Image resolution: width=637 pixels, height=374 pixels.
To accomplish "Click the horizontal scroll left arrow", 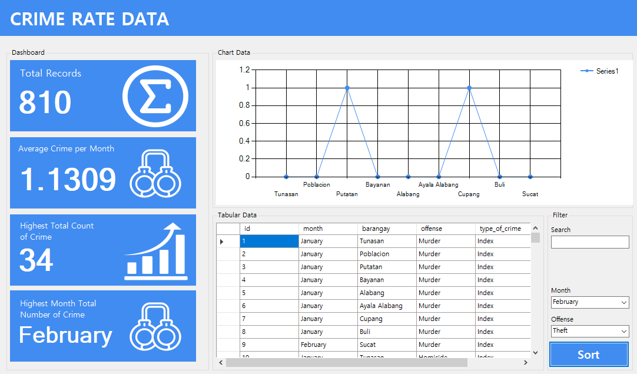I will [x=221, y=362].
